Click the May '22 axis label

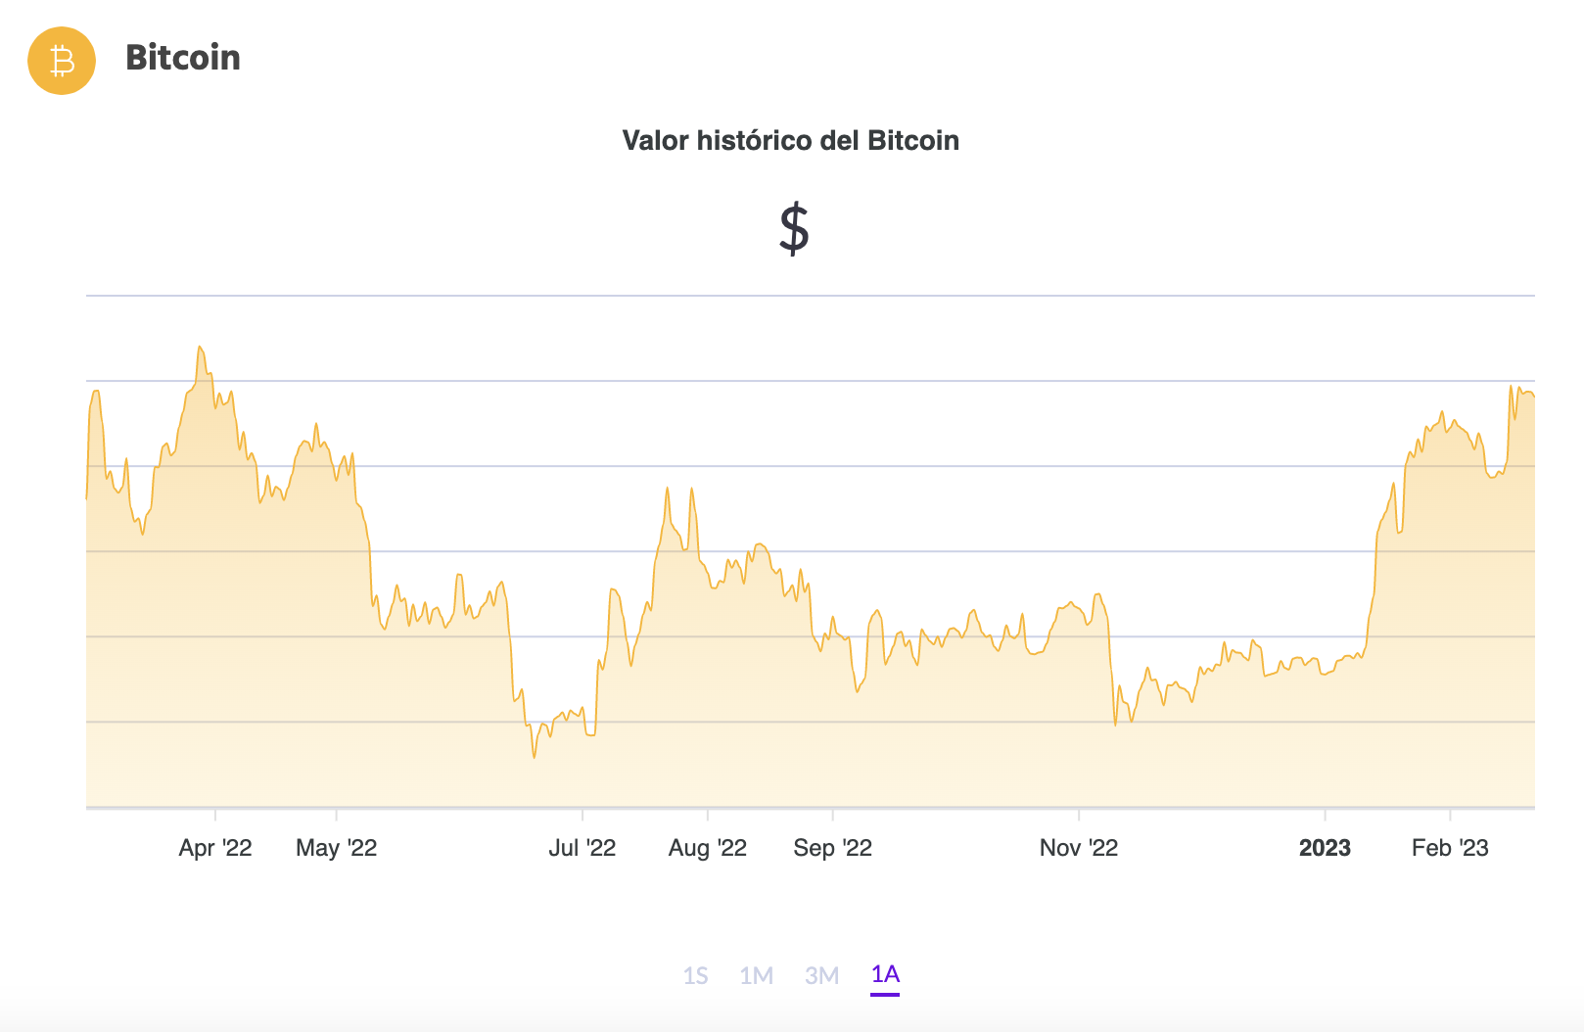337,848
